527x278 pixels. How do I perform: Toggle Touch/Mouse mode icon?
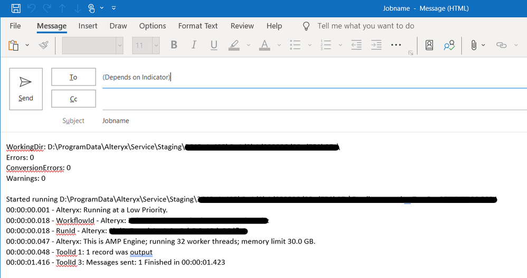(x=91, y=8)
